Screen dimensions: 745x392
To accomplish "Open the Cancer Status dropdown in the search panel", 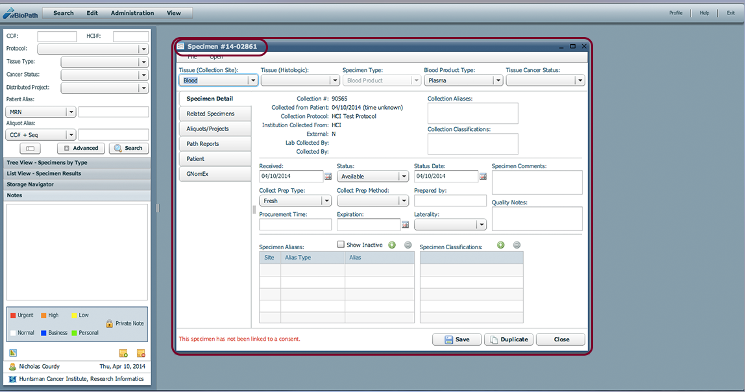I will coord(143,75).
